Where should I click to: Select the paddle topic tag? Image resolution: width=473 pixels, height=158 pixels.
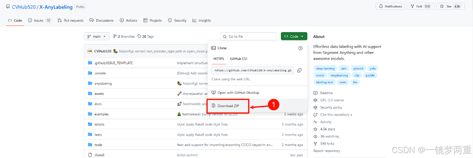[x=370, y=75]
